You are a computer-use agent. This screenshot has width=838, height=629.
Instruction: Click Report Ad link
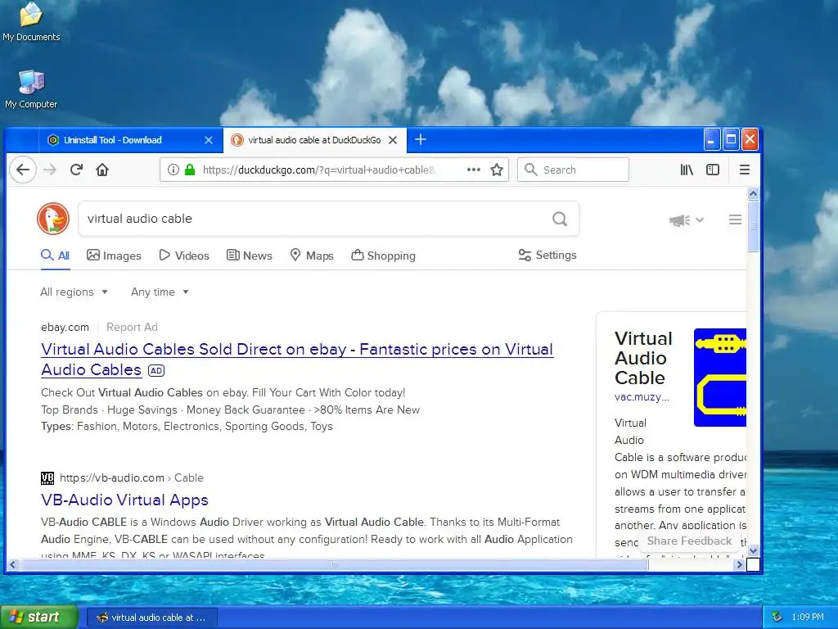[132, 327]
